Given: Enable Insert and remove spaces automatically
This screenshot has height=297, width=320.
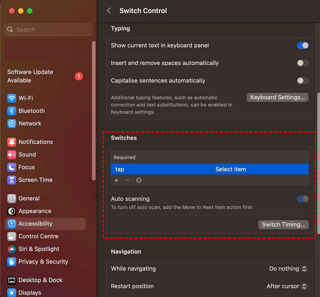Looking at the screenshot, I should pos(303,63).
